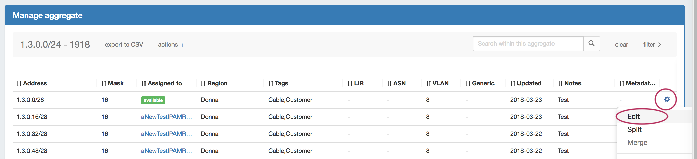Sort by Address column arrows
This screenshot has height=159, width=697.
pyautogui.click(x=19, y=84)
